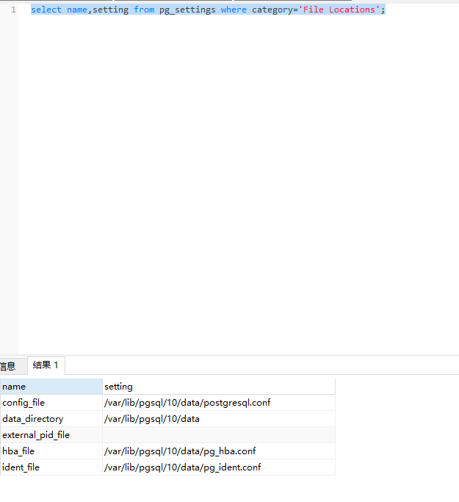
Task: Click the setting column header
Action: (219, 387)
